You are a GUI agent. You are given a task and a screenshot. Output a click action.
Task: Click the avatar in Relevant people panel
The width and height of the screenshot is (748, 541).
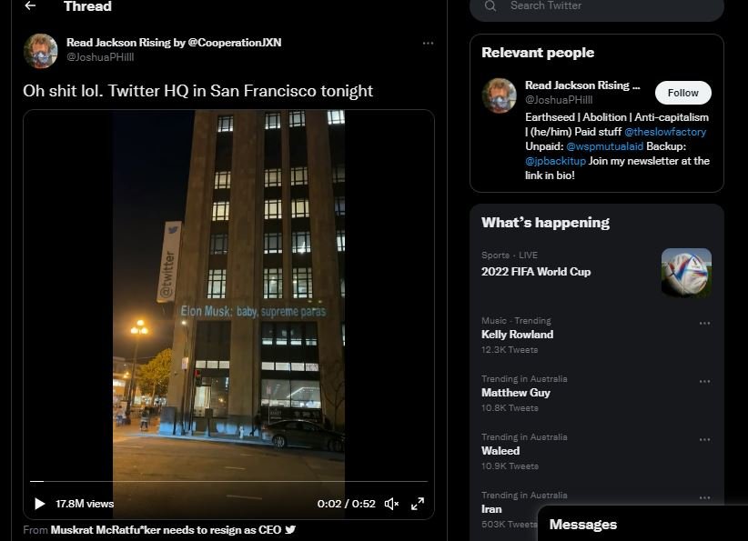click(499, 97)
